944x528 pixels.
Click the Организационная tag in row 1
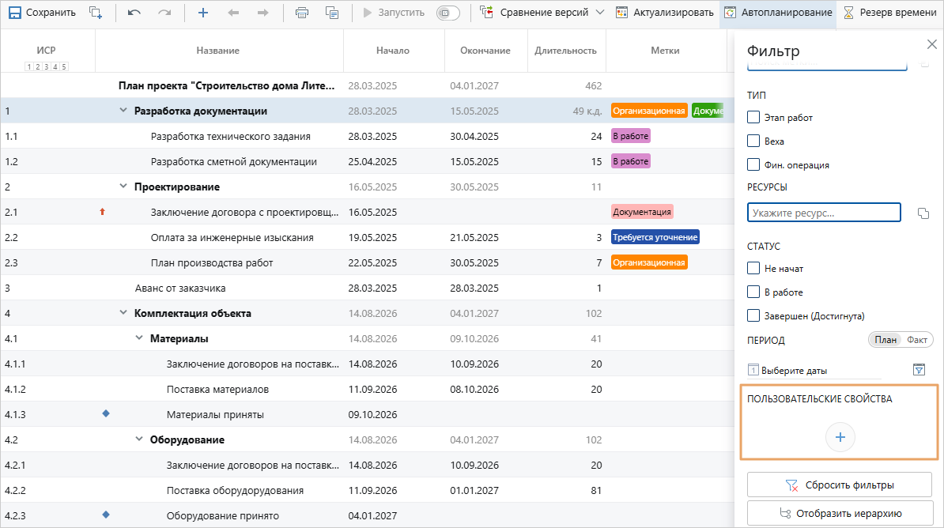[x=649, y=111]
